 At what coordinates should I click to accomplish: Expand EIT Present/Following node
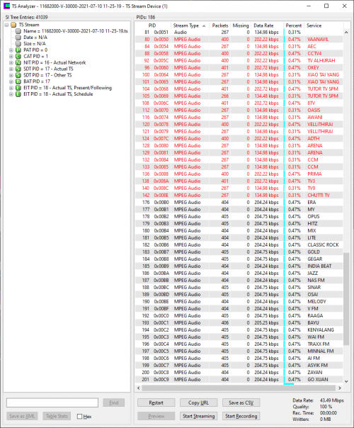coord(11,88)
